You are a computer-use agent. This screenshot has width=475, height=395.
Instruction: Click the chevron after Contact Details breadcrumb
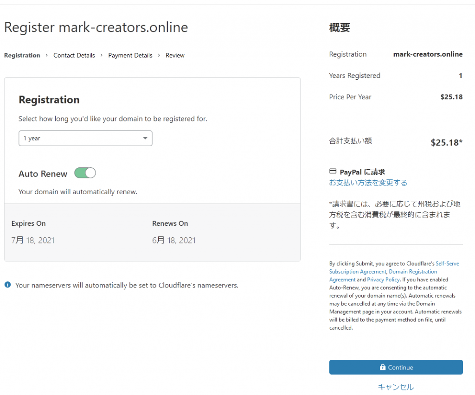click(102, 55)
